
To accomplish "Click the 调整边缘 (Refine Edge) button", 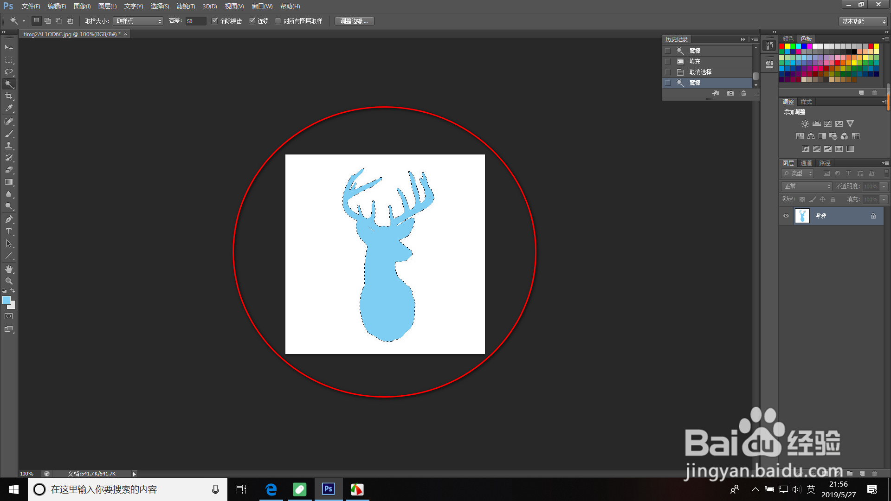I will [x=354, y=21].
